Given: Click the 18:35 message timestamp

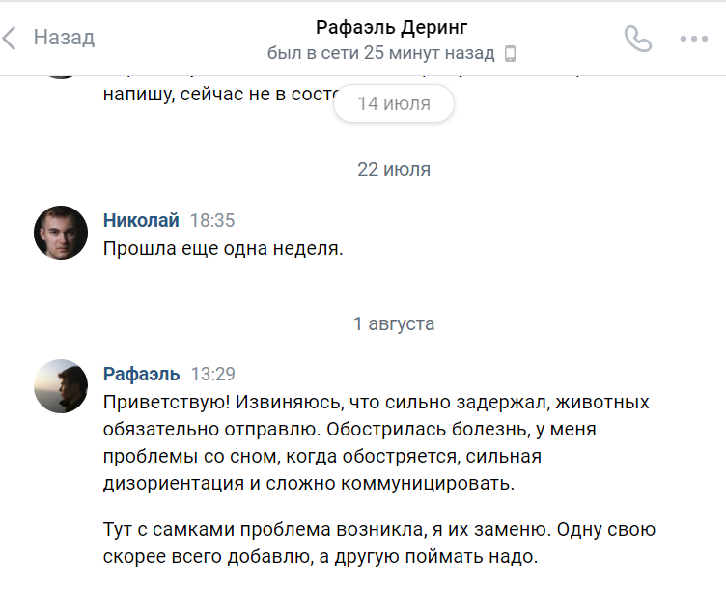Looking at the screenshot, I should 212,220.
